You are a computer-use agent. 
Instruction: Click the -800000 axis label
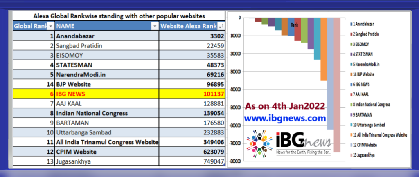pyautogui.click(x=235, y=161)
